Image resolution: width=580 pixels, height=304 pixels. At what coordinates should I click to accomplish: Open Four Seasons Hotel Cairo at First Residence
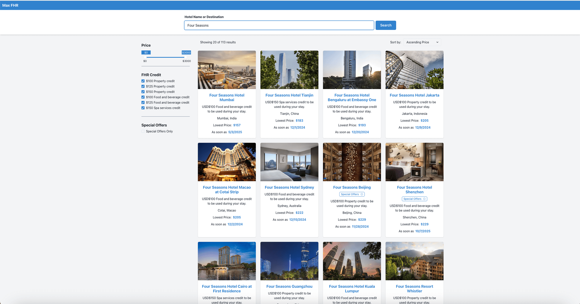227,289
